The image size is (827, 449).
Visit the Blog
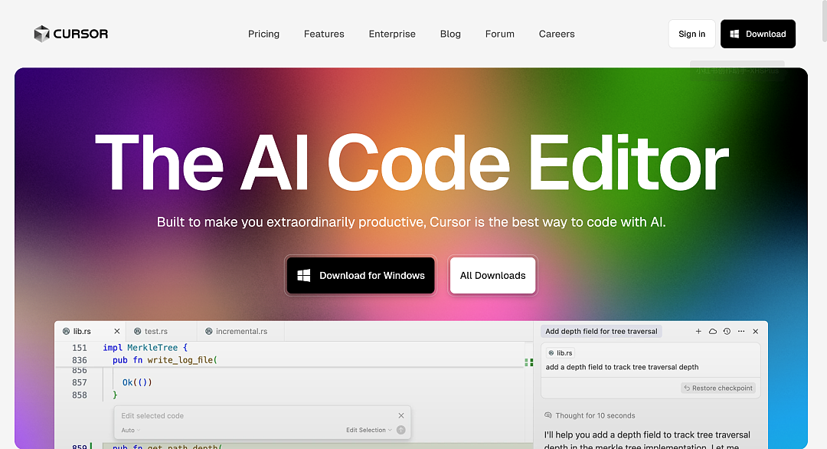click(x=450, y=34)
